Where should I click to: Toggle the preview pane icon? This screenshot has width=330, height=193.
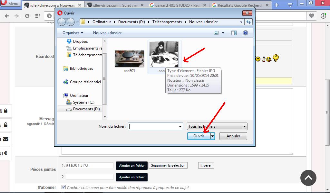234,33
